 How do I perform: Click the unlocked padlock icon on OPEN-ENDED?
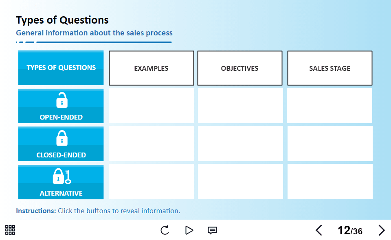coord(61,100)
